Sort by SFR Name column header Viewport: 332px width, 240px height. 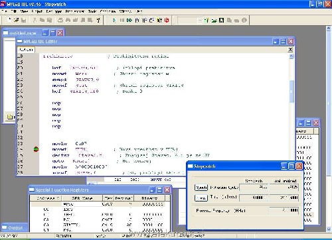[x=82, y=198]
